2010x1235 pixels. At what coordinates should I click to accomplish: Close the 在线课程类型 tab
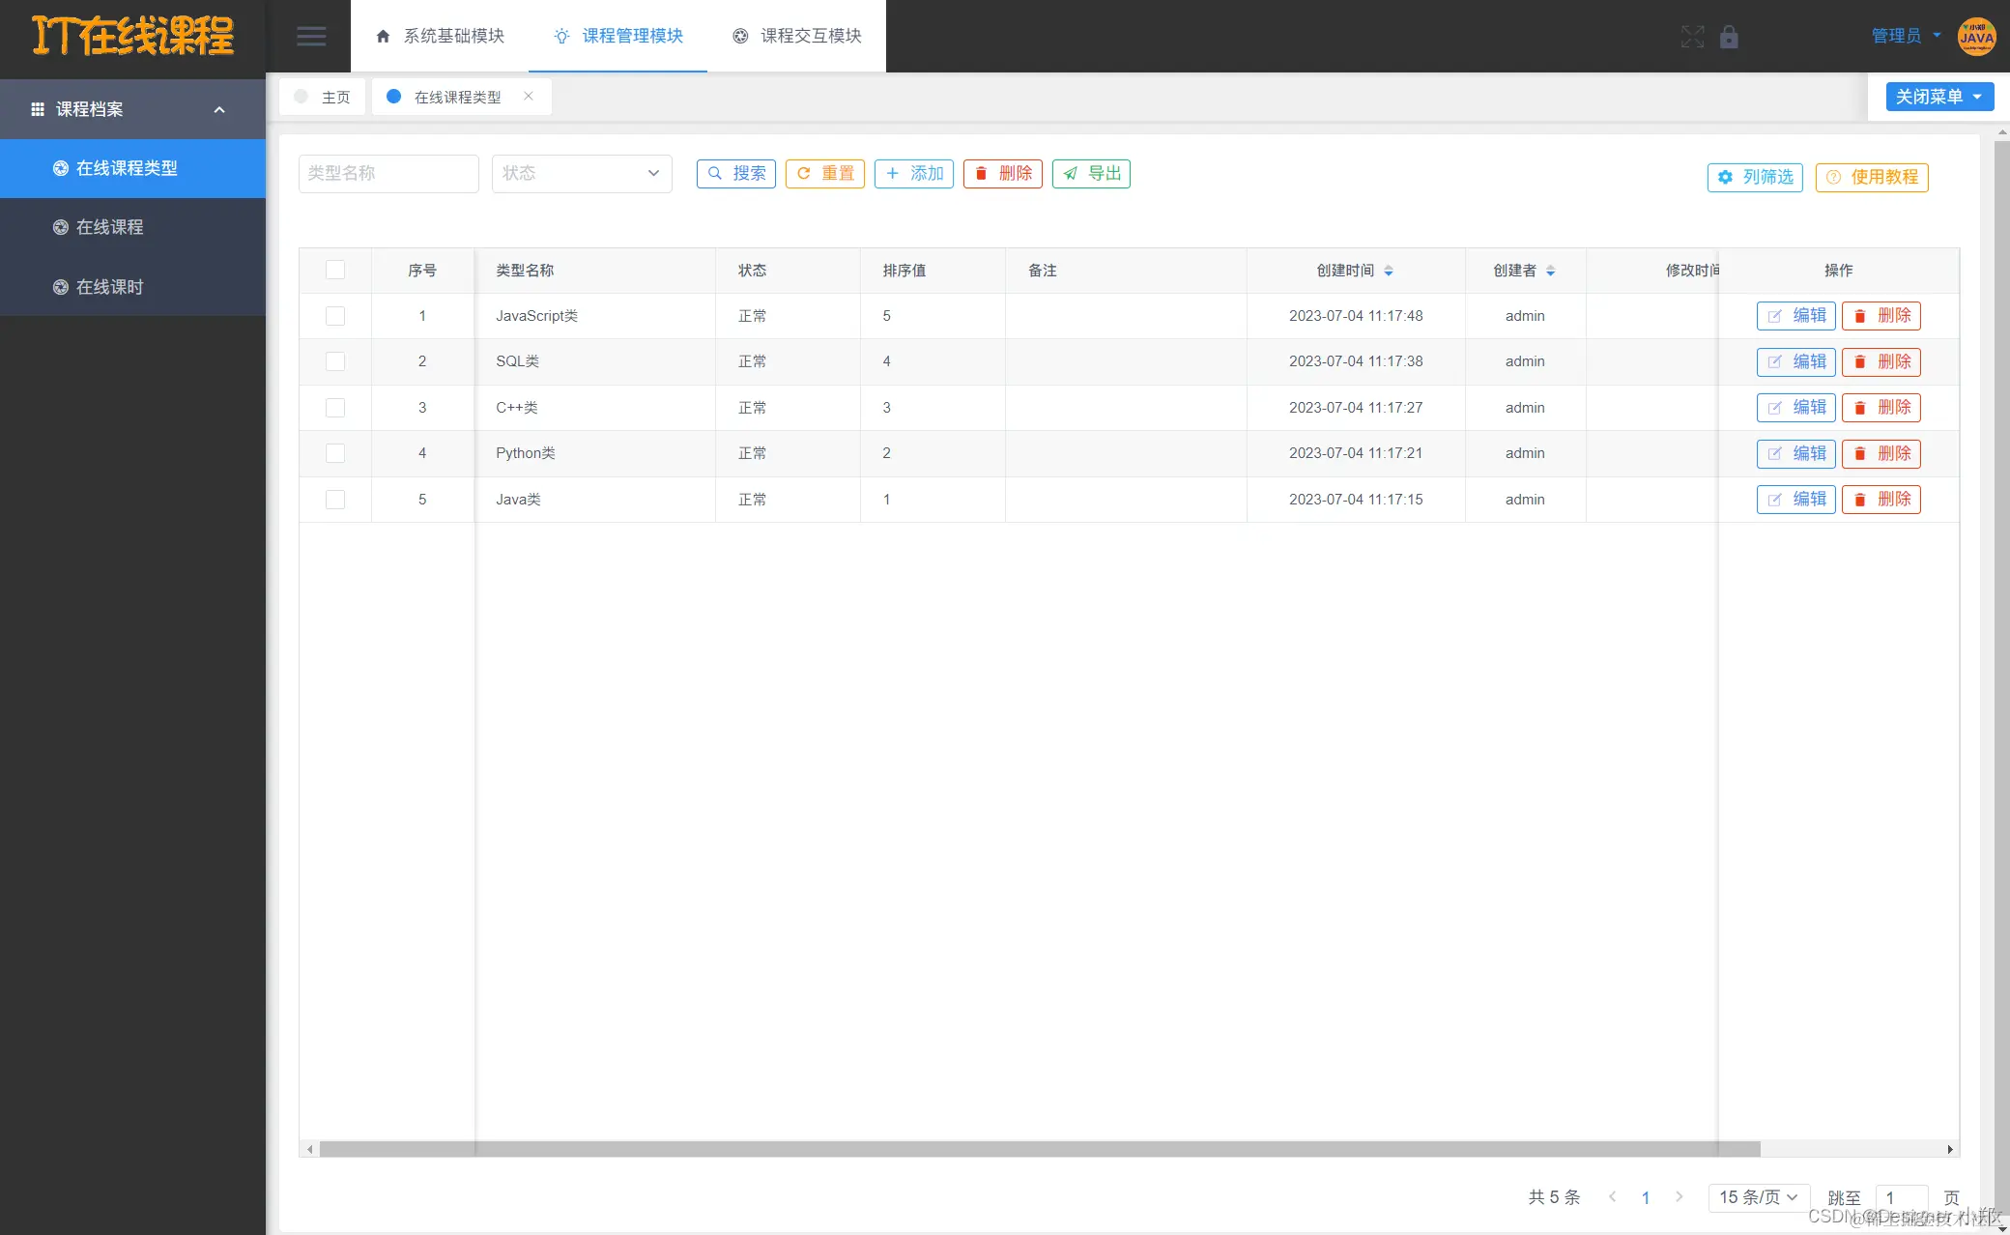tap(529, 96)
